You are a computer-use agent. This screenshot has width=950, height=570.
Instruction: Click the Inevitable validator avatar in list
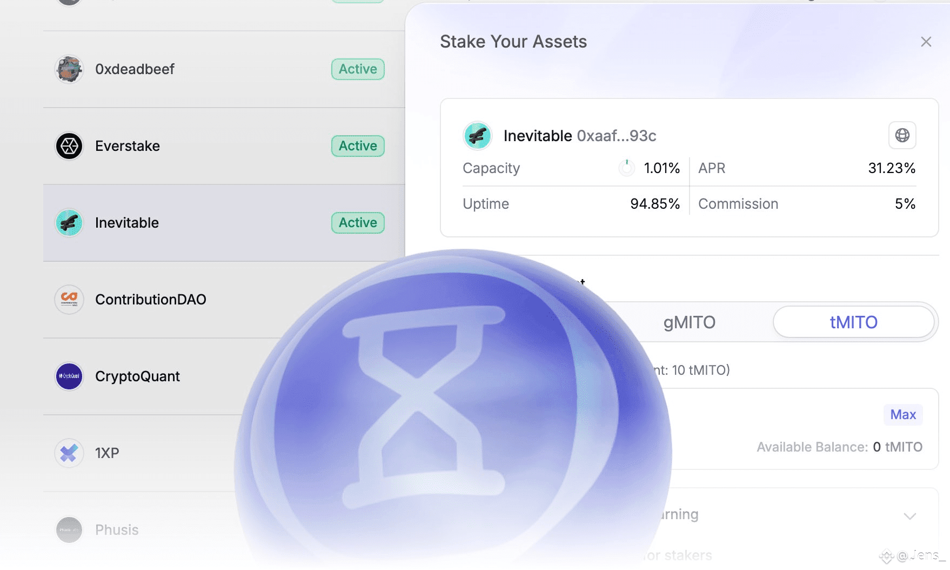click(69, 223)
